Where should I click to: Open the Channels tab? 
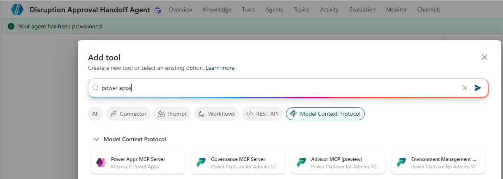[429, 9]
